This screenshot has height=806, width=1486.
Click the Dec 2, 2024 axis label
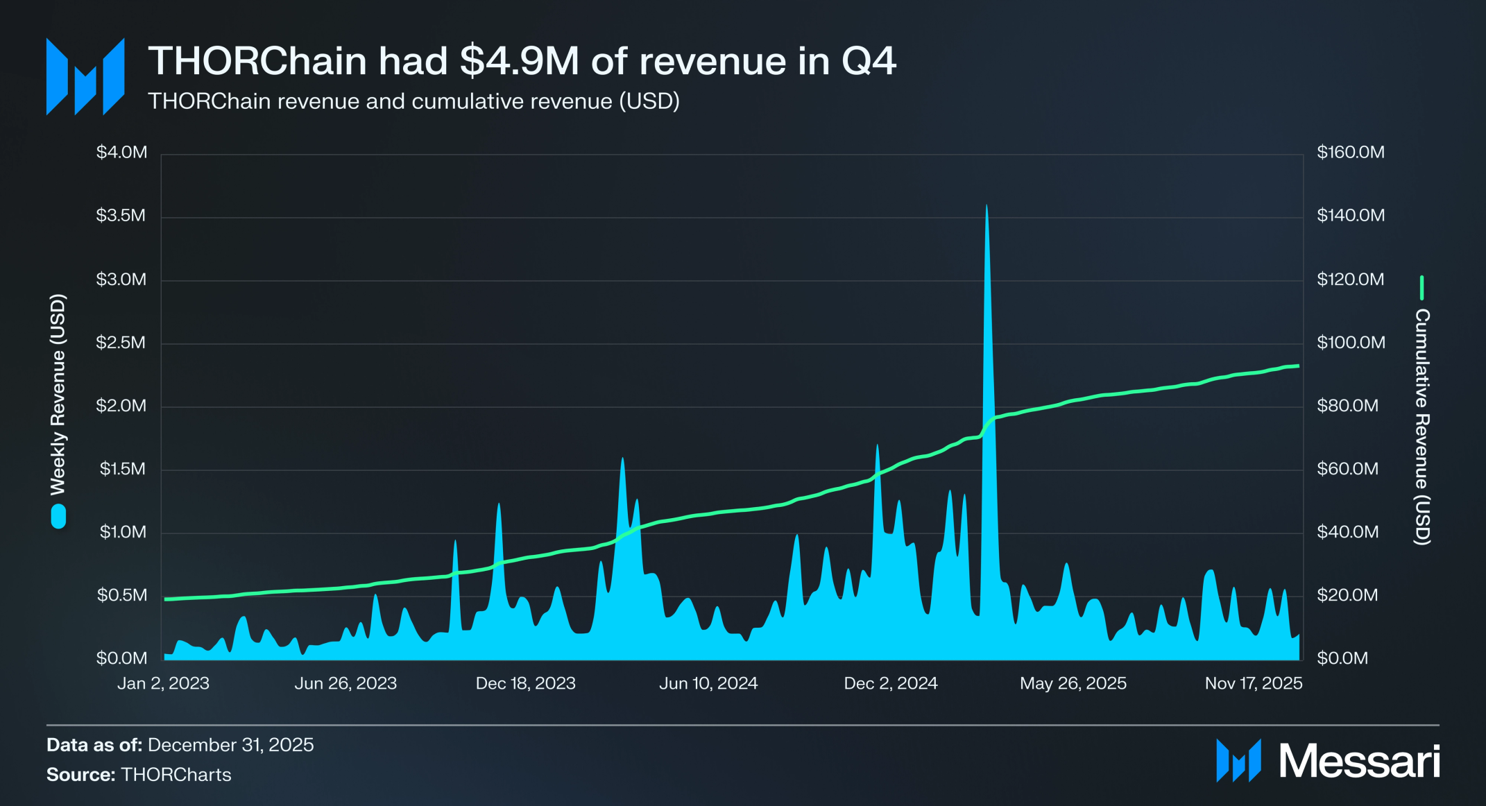[x=891, y=683]
